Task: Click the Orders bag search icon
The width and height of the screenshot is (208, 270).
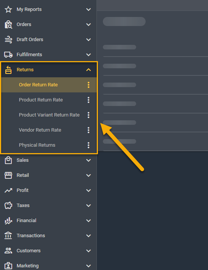Action: (8, 25)
